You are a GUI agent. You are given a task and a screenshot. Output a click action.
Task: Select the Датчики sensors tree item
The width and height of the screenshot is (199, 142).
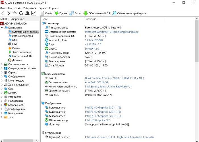pos(15,60)
